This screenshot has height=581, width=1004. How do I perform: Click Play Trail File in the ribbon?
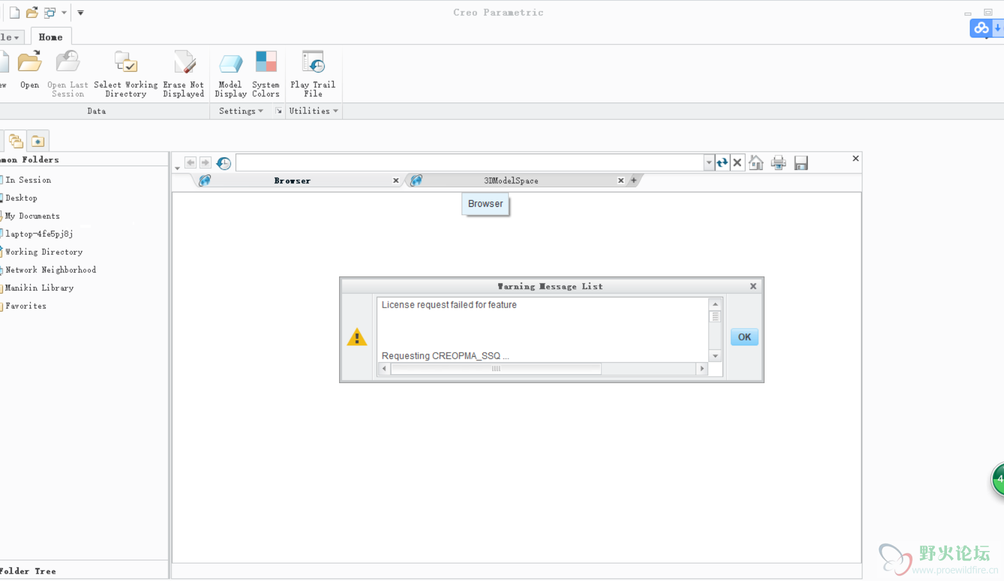313,74
